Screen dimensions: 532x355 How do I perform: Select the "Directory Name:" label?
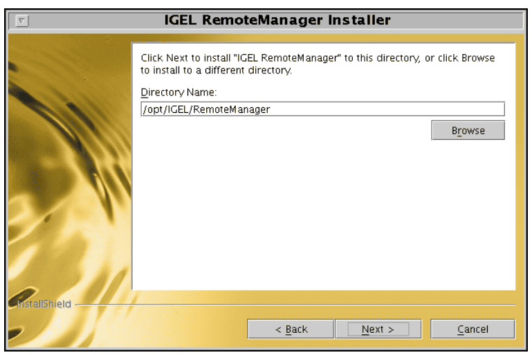pyautogui.click(x=178, y=92)
